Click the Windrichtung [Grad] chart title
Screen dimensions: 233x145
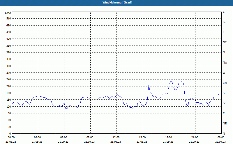click(117, 3)
